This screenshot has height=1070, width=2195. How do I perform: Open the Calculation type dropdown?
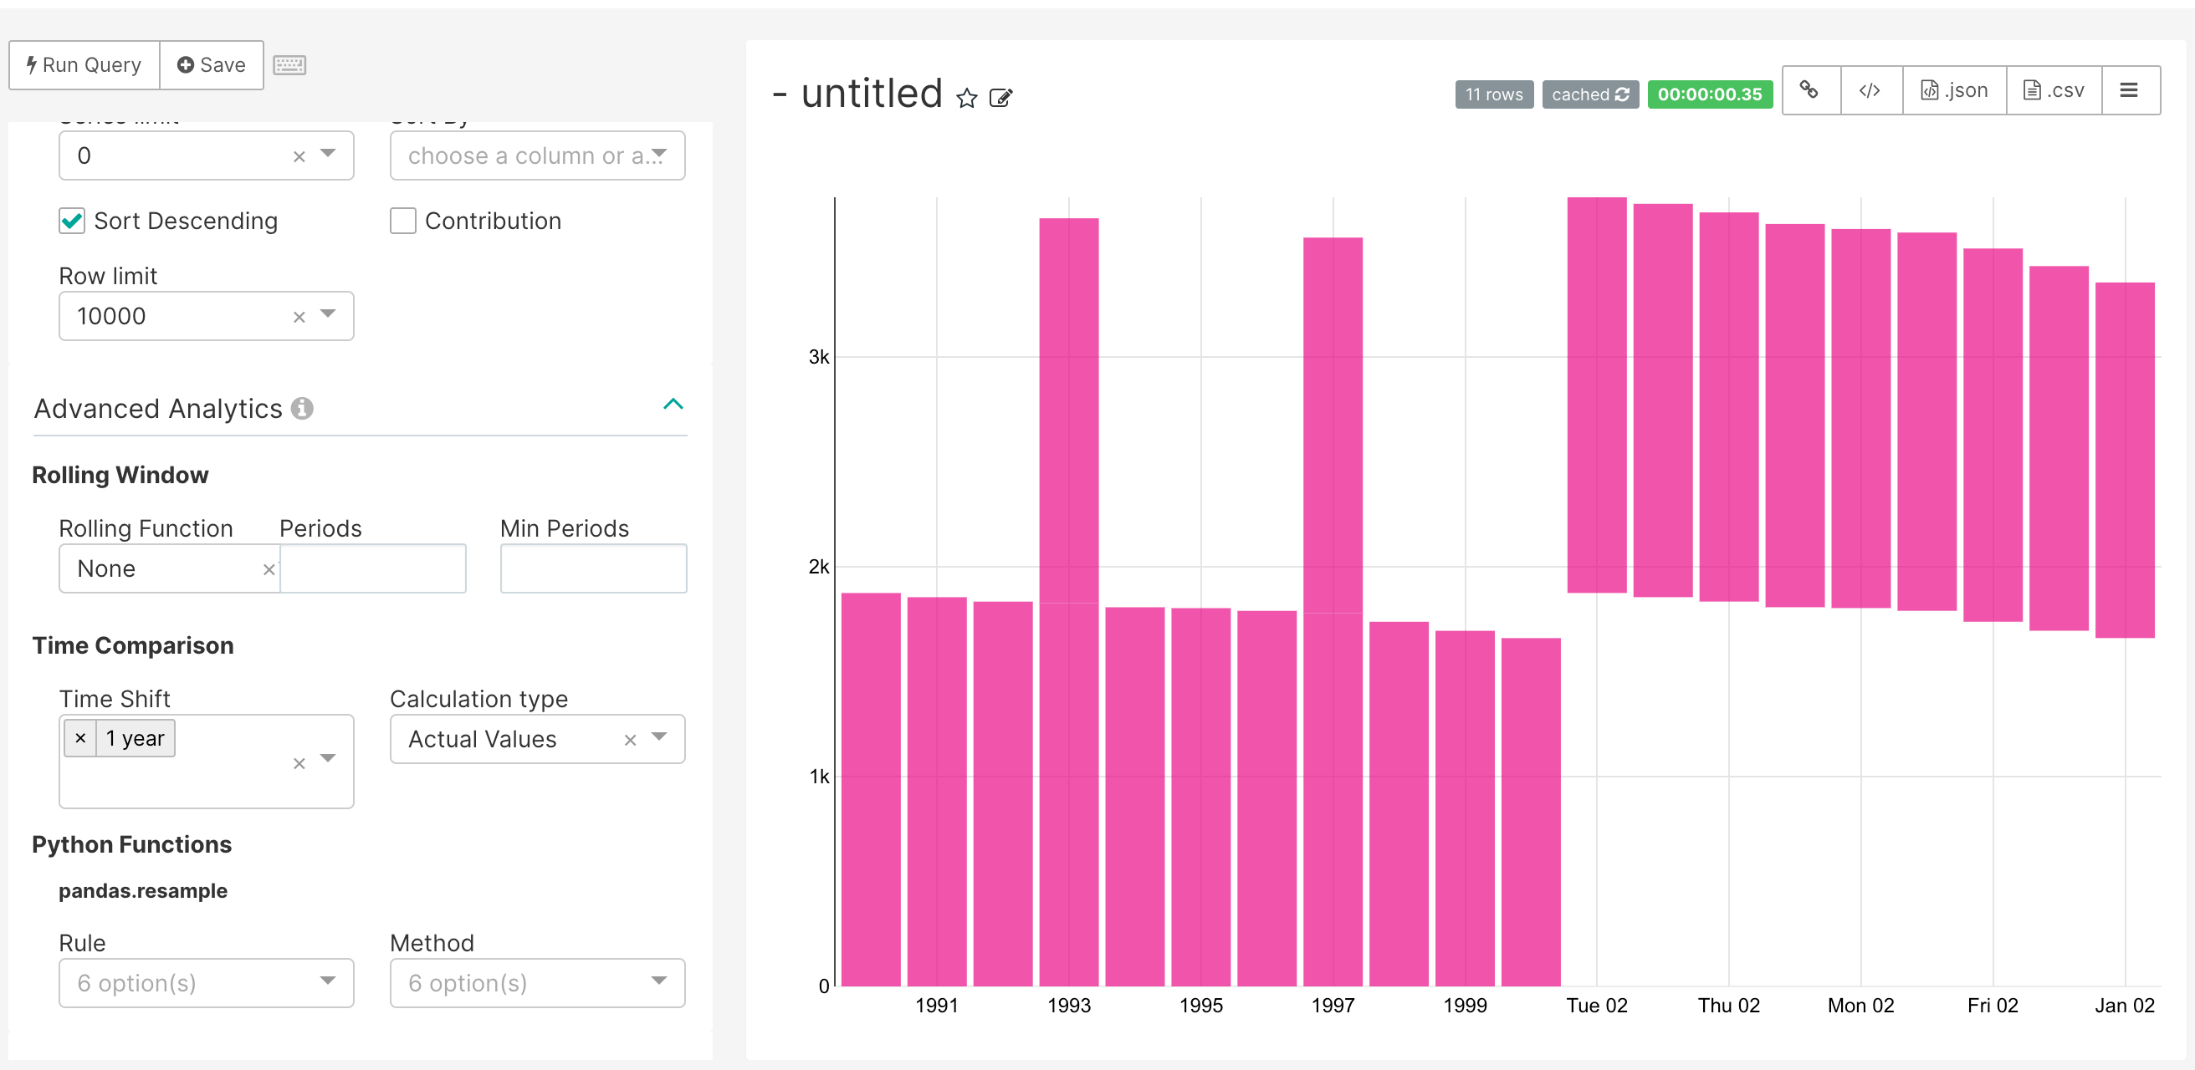click(x=657, y=738)
